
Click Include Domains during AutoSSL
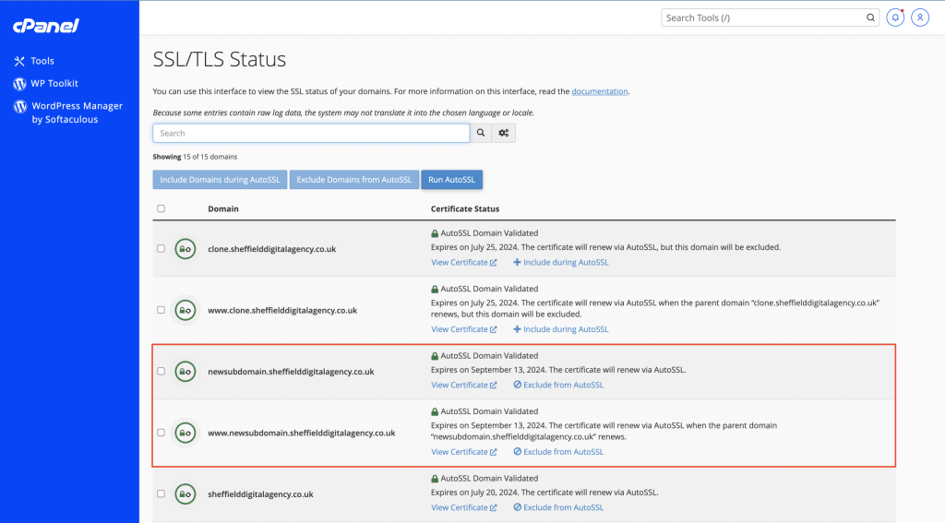point(220,180)
